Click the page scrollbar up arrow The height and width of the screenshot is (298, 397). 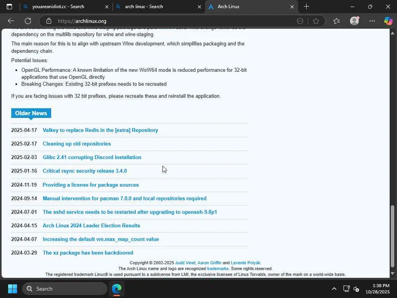point(392,33)
